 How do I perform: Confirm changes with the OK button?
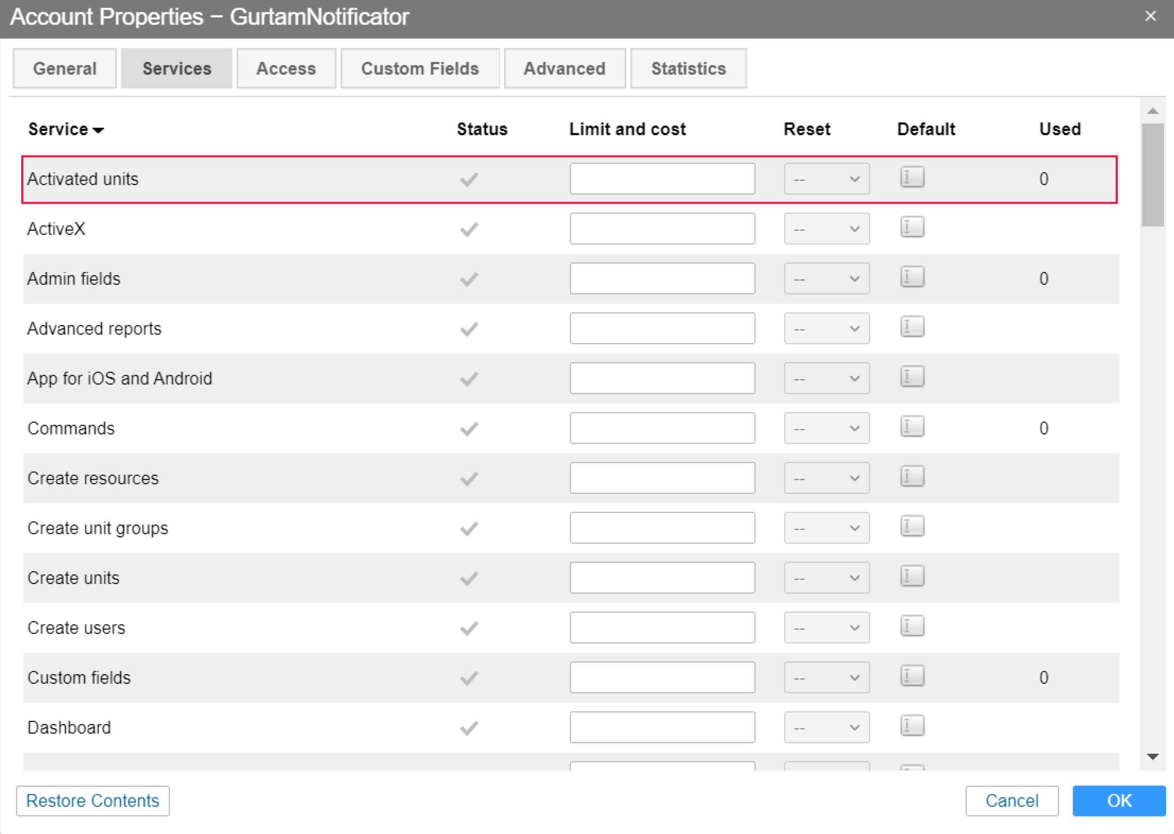tap(1119, 801)
